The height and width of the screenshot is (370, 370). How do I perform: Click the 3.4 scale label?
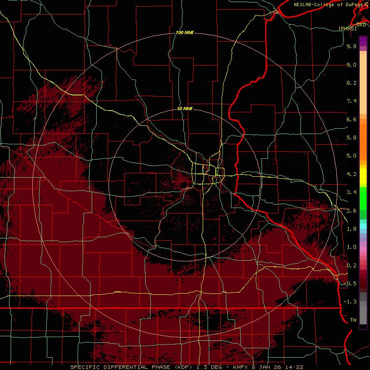[x=351, y=192]
